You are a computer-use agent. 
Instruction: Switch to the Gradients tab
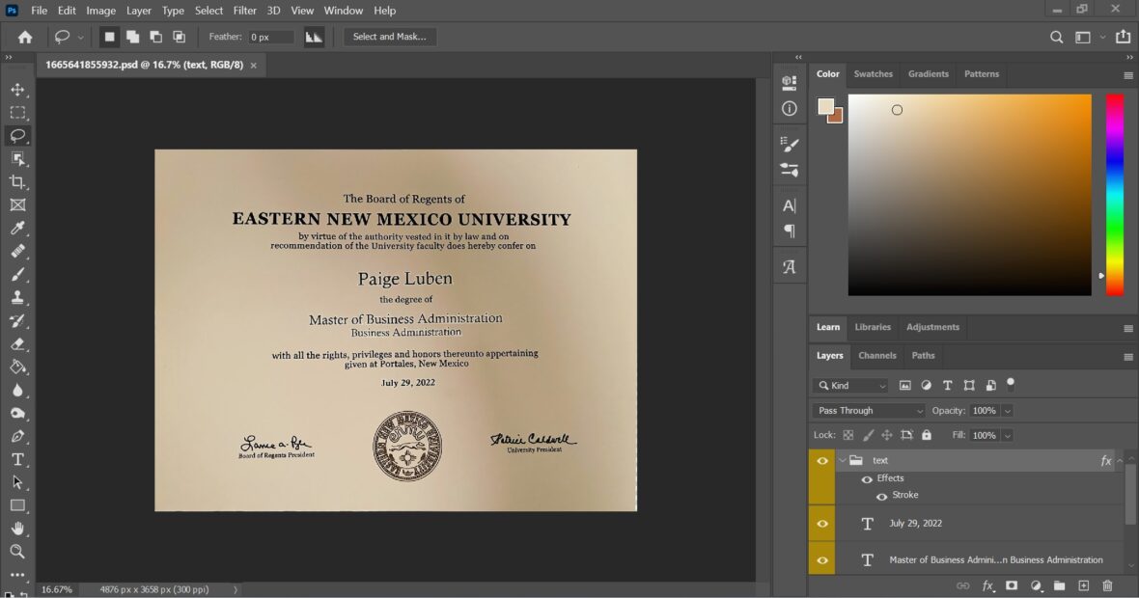point(929,74)
